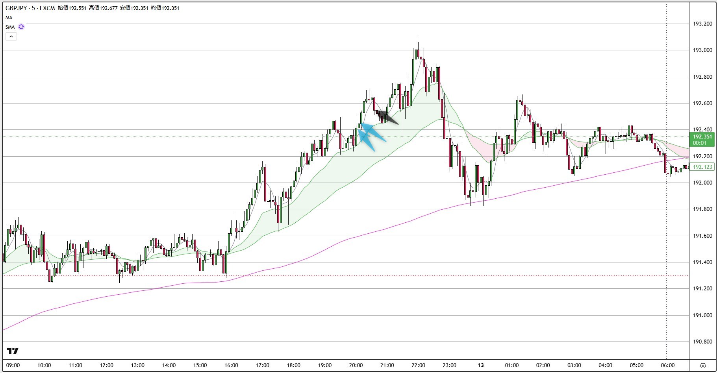The width and height of the screenshot is (717, 373).
Task: Click the 192.600 price axis label
Action: pyautogui.click(x=702, y=103)
